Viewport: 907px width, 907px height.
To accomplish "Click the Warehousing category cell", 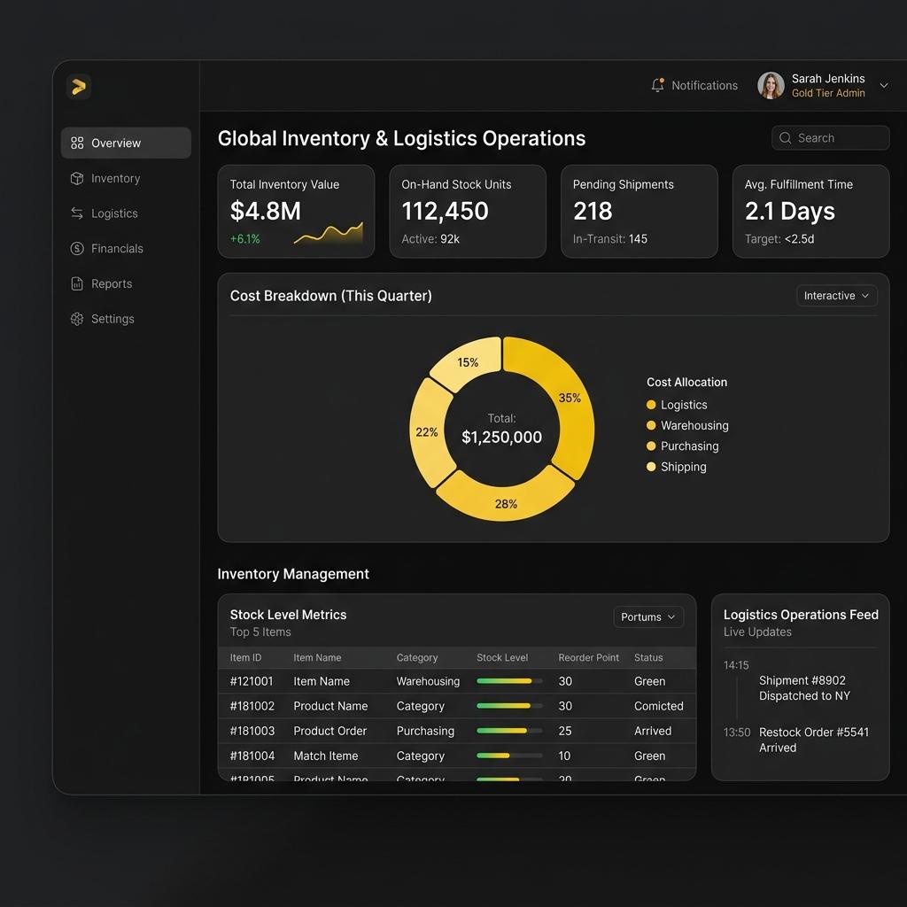I will (428, 681).
